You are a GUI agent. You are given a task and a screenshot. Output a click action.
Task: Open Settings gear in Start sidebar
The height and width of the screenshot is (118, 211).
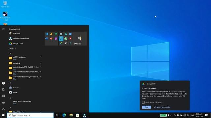click(3, 103)
